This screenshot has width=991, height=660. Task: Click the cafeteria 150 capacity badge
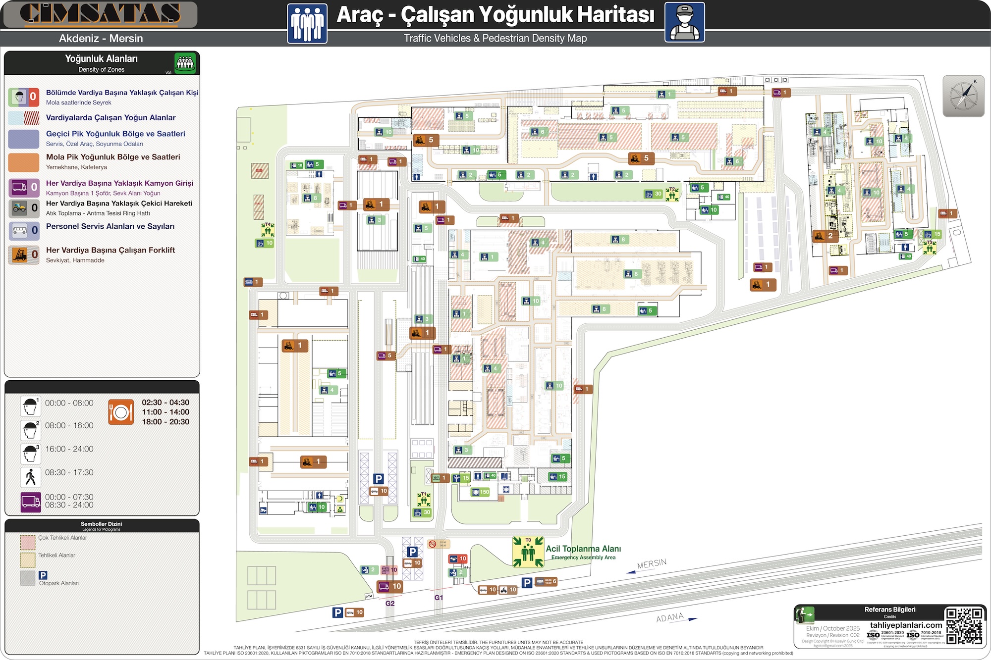[x=481, y=492]
